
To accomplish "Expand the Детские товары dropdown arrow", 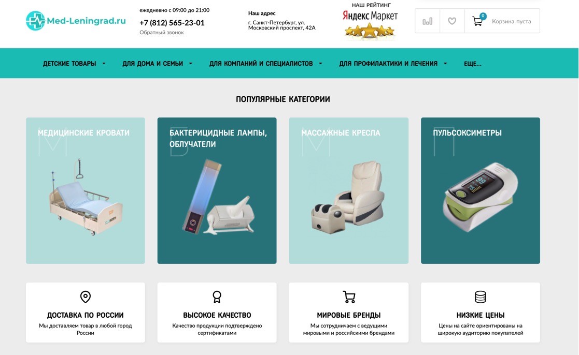I will (x=104, y=64).
